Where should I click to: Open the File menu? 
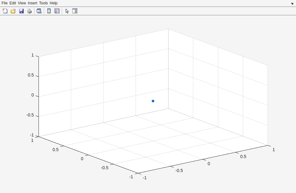tap(4, 3)
